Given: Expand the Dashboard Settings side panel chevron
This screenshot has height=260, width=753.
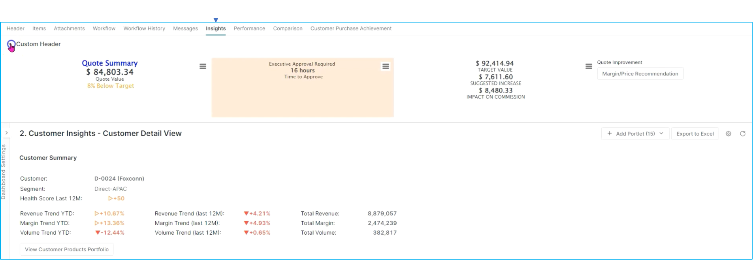Looking at the screenshot, I should (7, 133).
